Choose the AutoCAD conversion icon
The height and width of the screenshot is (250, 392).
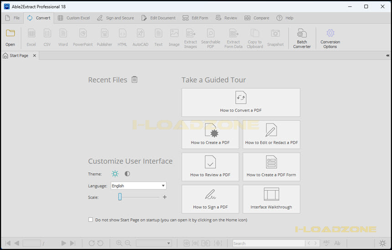coord(140,33)
